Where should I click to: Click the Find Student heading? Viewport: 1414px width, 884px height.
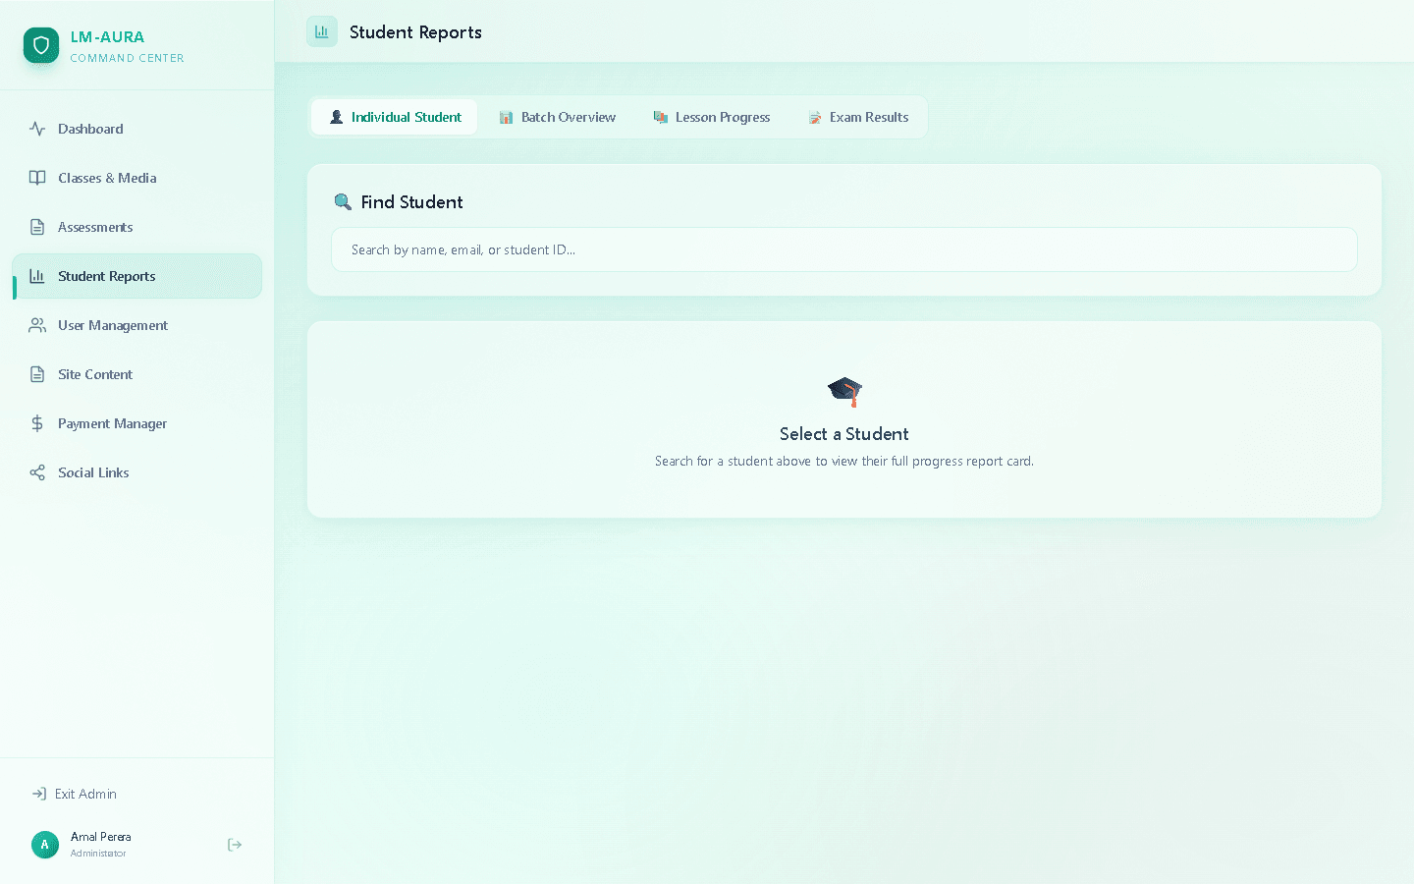pyautogui.click(x=411, y=201)
